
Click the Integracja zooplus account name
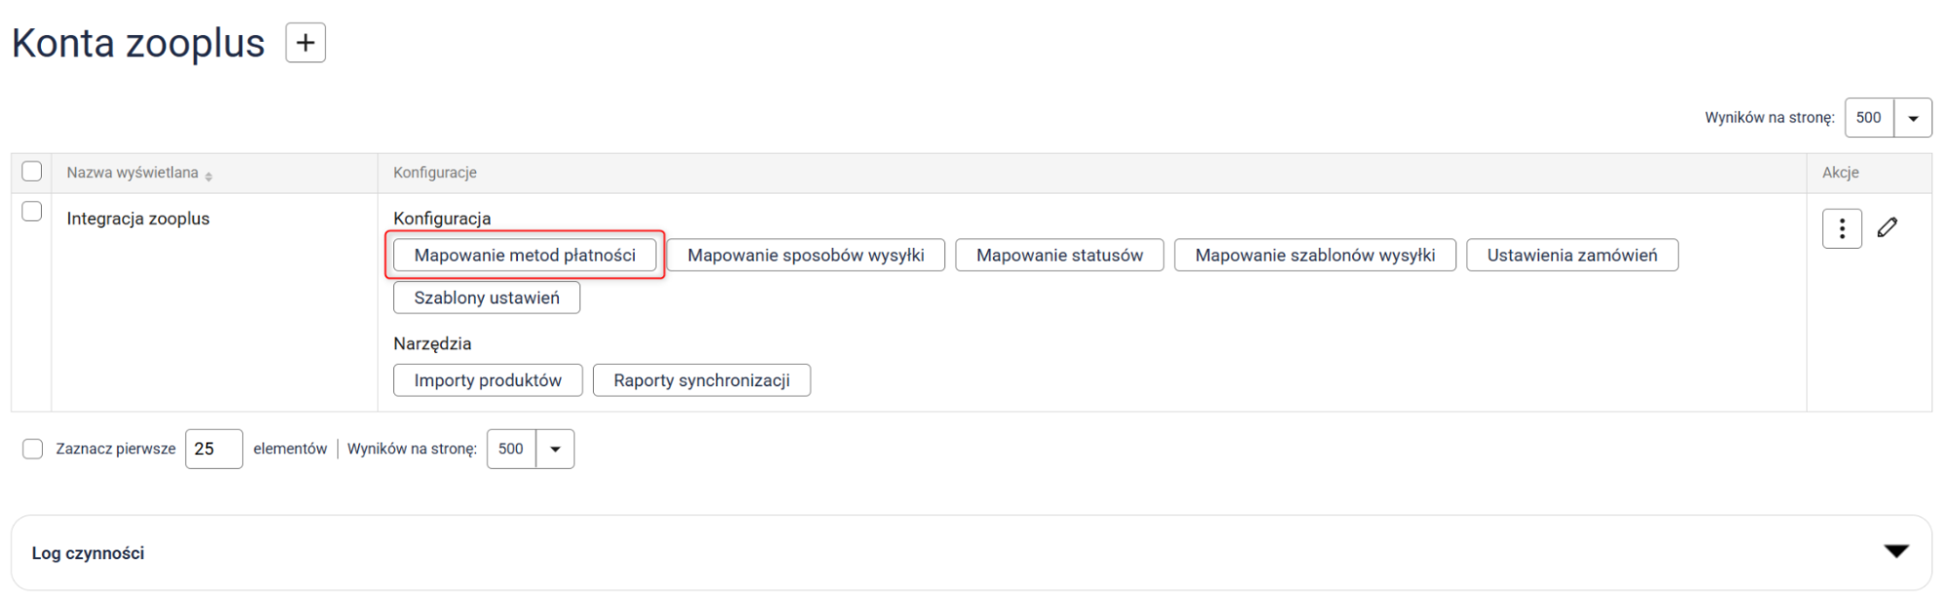pos(138,219)
